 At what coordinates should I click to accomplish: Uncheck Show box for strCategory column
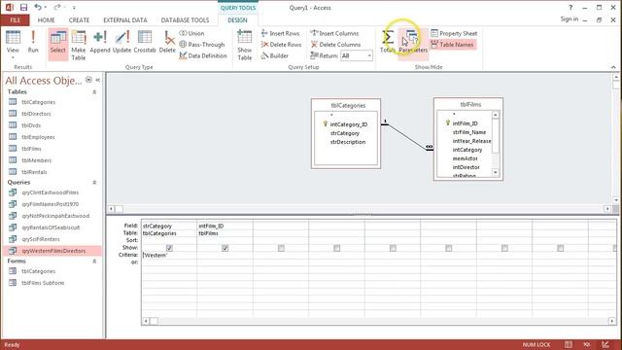click(169, 248)
